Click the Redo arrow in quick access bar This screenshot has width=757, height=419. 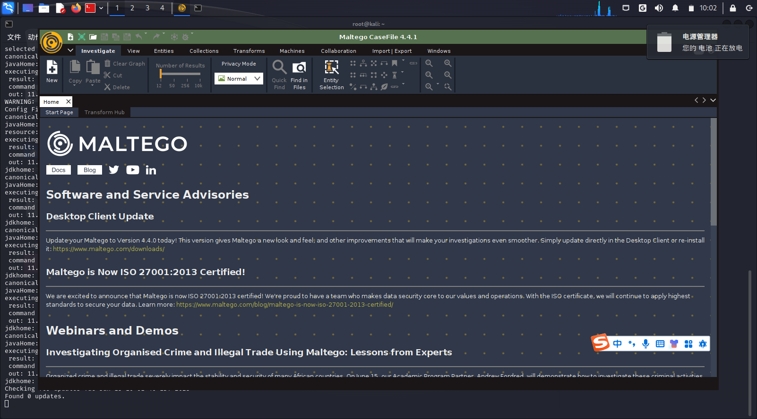tap(156, 36)
